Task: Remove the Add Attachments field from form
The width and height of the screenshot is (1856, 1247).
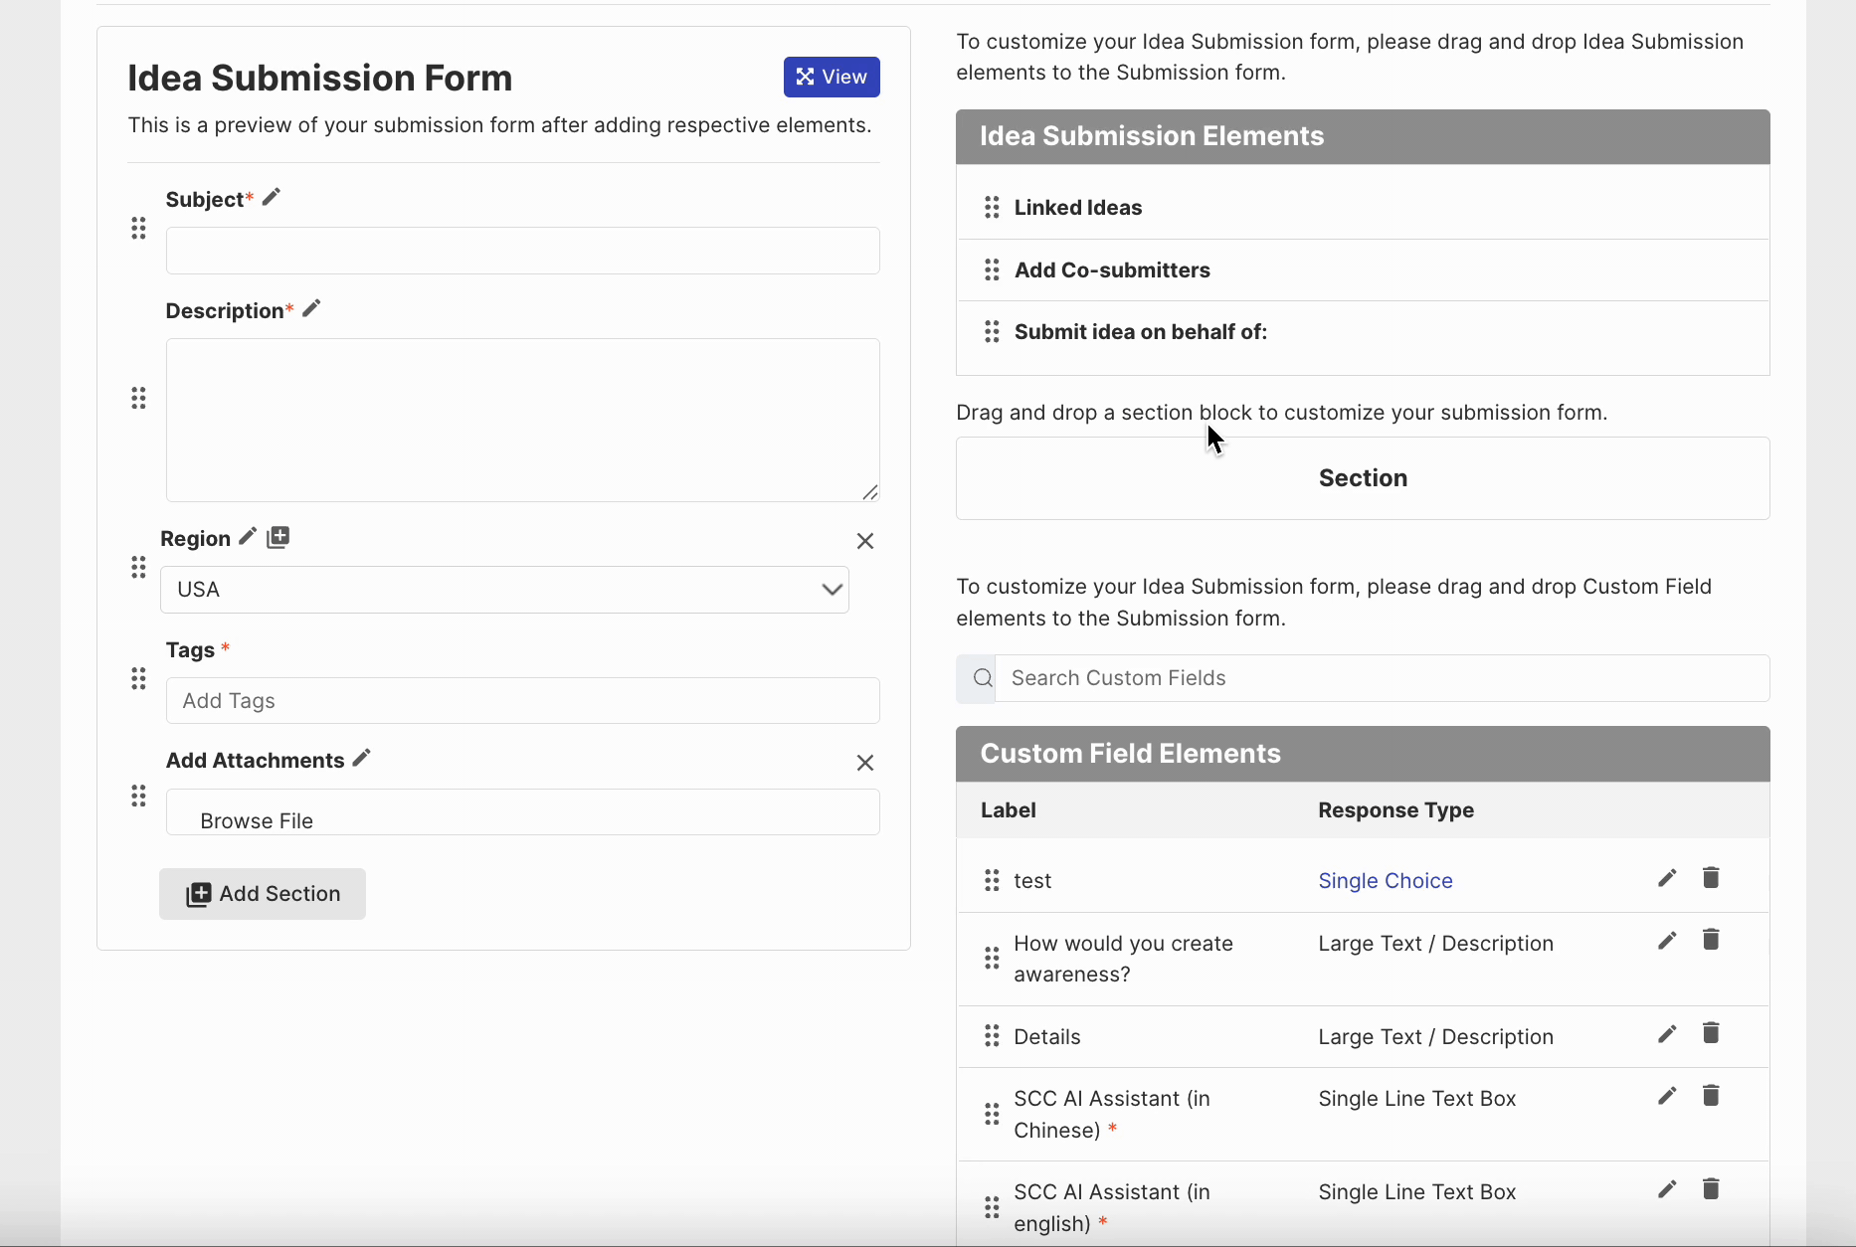Action: coord(865,763)
